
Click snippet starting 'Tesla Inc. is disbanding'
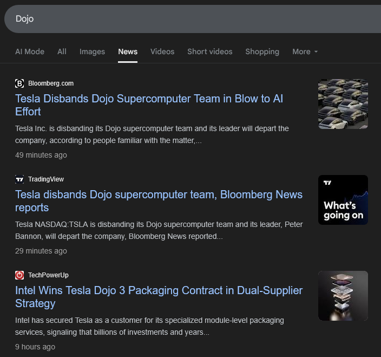[152, 134]
